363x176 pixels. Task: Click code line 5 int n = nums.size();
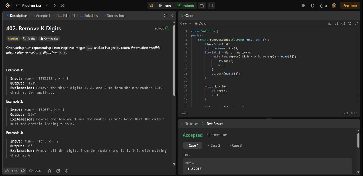222,48
